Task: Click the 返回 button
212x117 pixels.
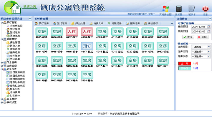Action: pyautogui.click(x=202, y=37)
